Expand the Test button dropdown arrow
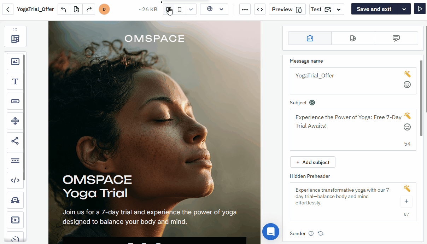This screenshot has width=427, height=244. tap(339, 9)
